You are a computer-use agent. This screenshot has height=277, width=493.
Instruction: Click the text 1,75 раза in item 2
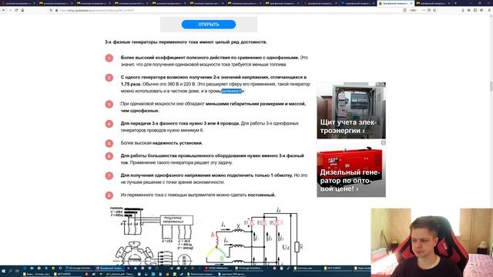click(x=131, y=84)
